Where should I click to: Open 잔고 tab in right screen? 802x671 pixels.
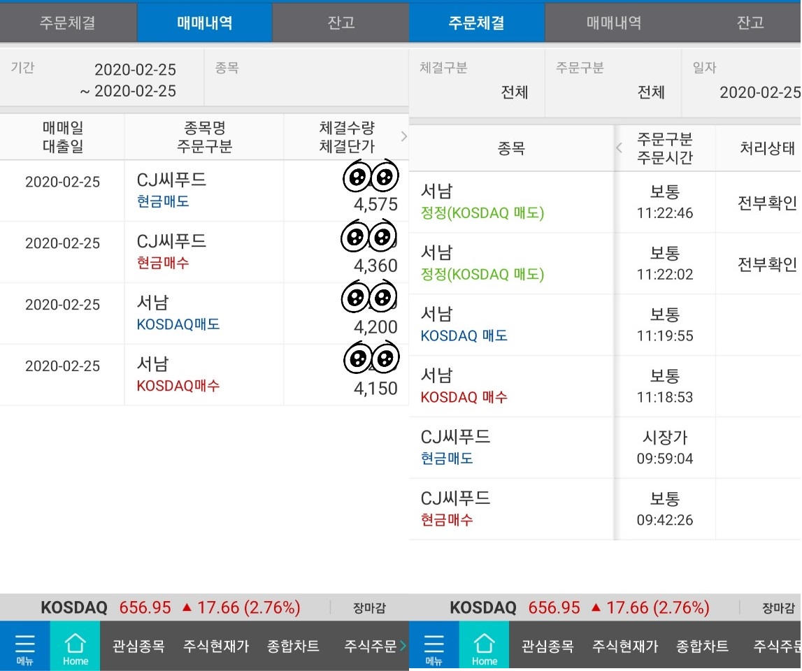click(x=750, y=22)
